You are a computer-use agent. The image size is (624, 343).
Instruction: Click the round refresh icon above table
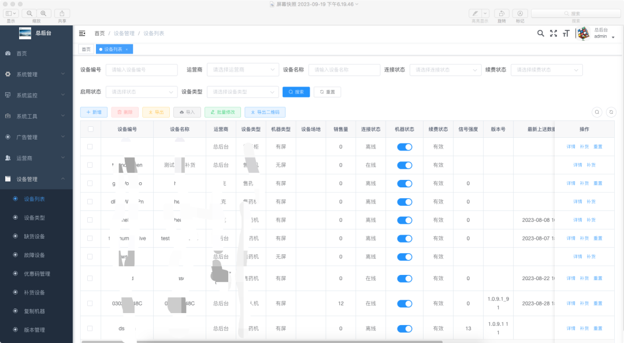click(611, 112)
